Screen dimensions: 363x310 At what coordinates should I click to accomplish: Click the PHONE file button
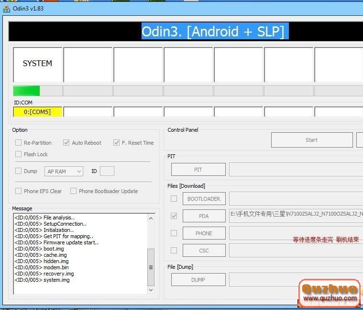pos(204,233)
